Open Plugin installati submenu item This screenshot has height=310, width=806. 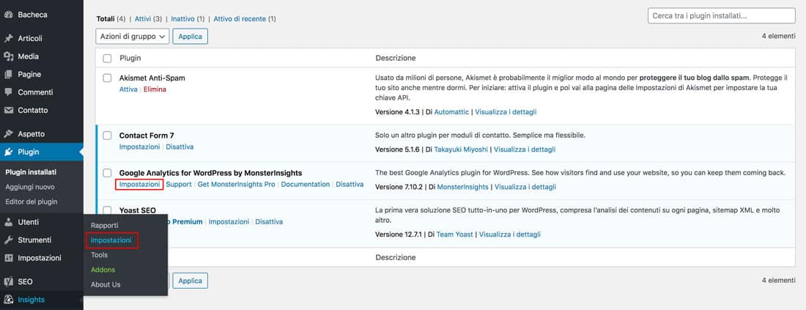[31, 172]
